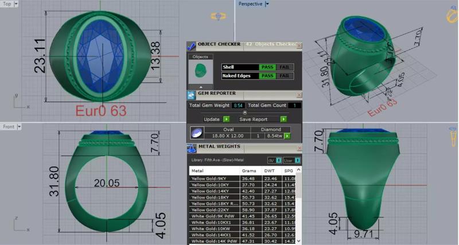Click the Top viewport ring icon

tap(219, 16)
